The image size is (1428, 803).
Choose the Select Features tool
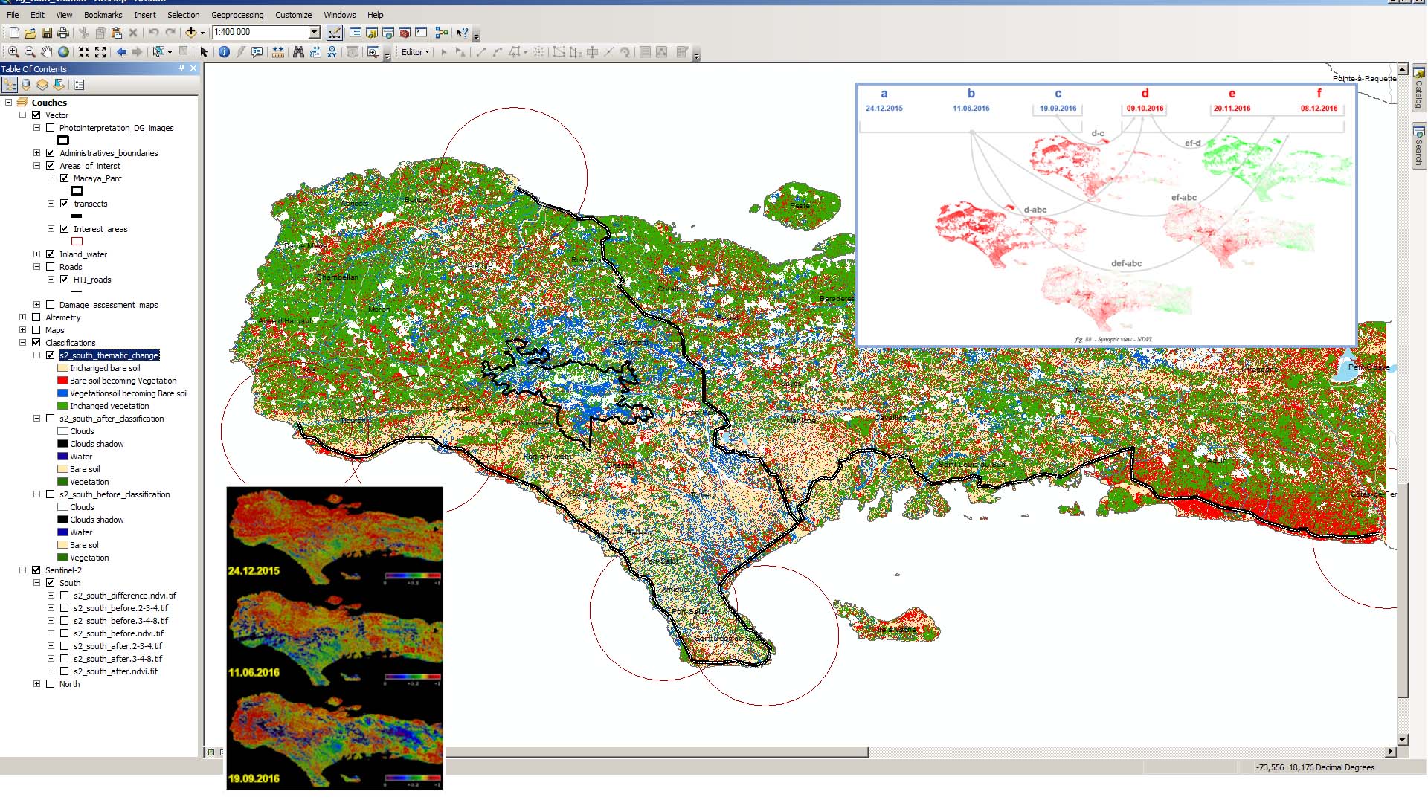[158, 52]
